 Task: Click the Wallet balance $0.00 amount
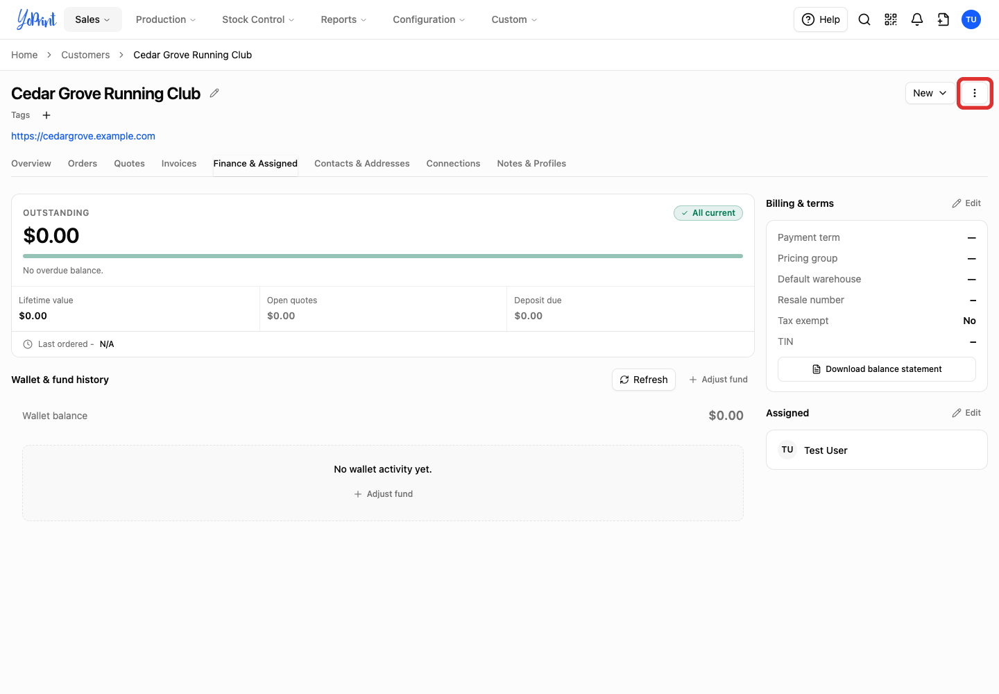726,416
